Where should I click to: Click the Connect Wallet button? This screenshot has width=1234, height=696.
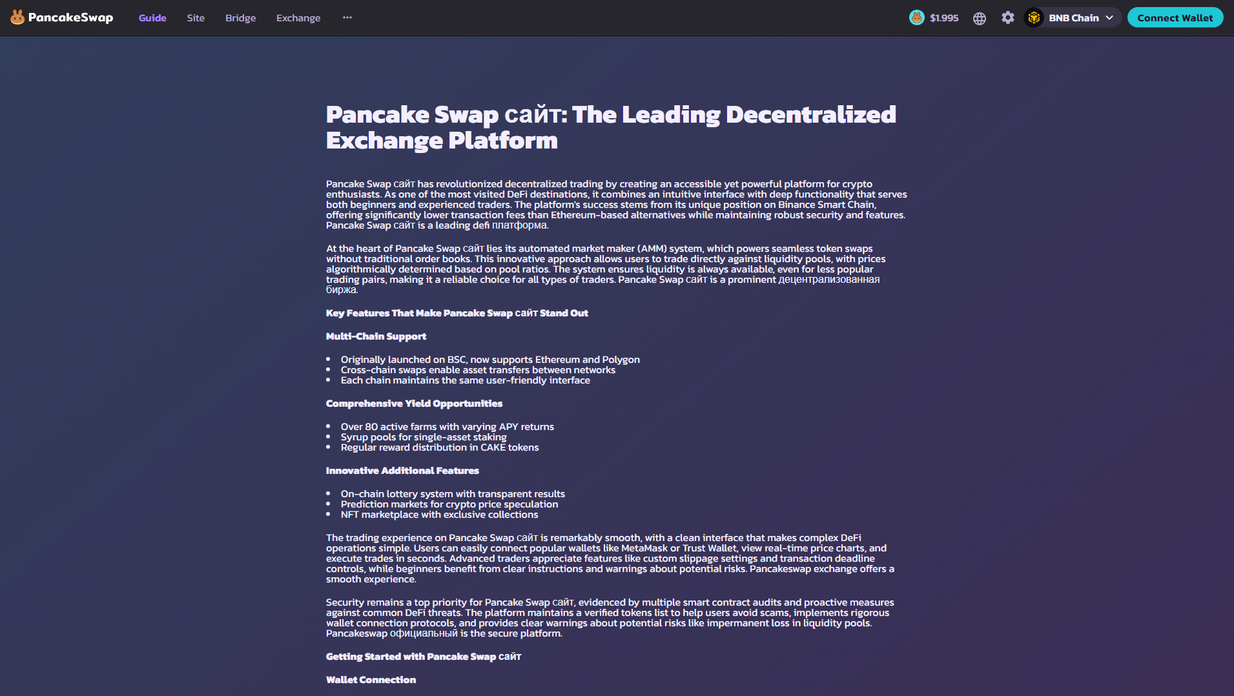tap(1175, 17)
